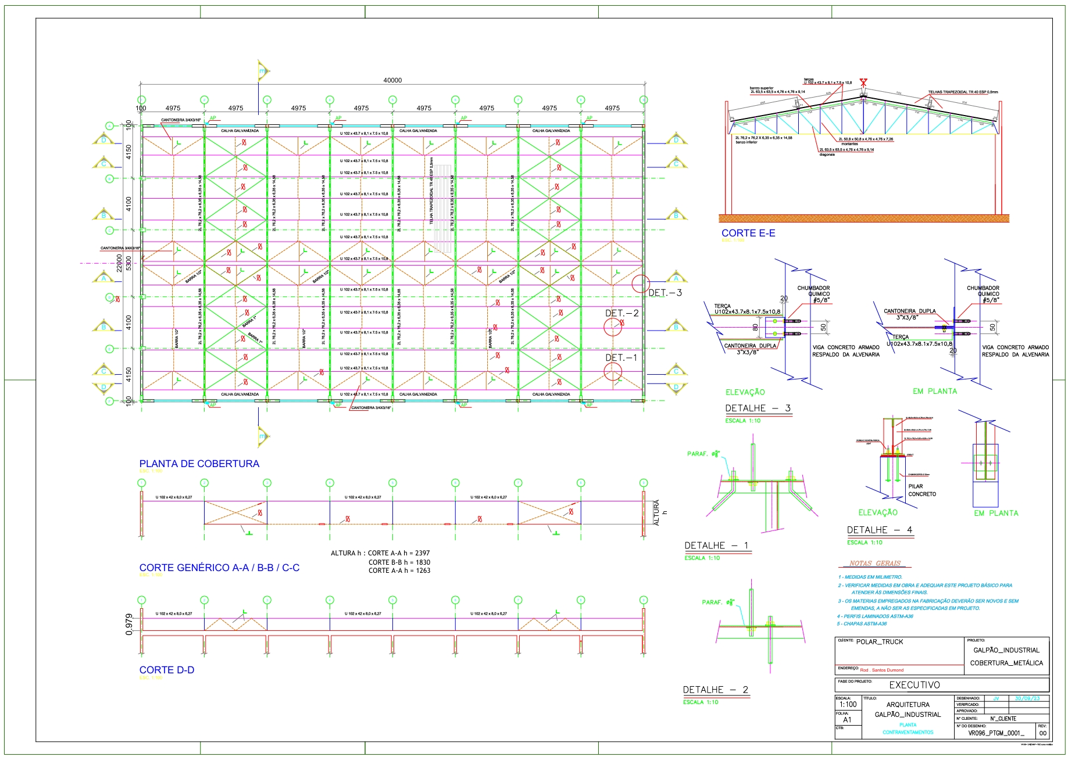Select the "DETALHE – 1" heading
Screen dimensions: 1068x757
717,546
